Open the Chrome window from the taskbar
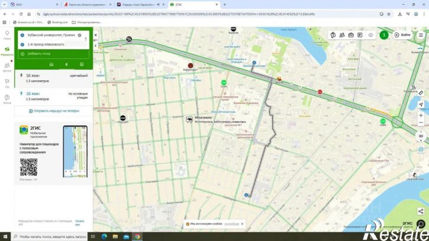 click(137, 237)
